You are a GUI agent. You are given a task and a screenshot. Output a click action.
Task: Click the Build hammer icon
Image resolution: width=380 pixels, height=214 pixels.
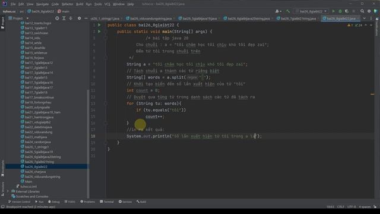[287, 11]
